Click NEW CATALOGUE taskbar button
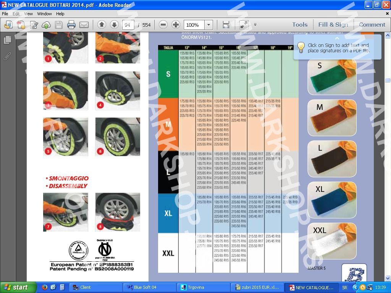The height and width of the screenshot is (293, 391). point(312,288)
